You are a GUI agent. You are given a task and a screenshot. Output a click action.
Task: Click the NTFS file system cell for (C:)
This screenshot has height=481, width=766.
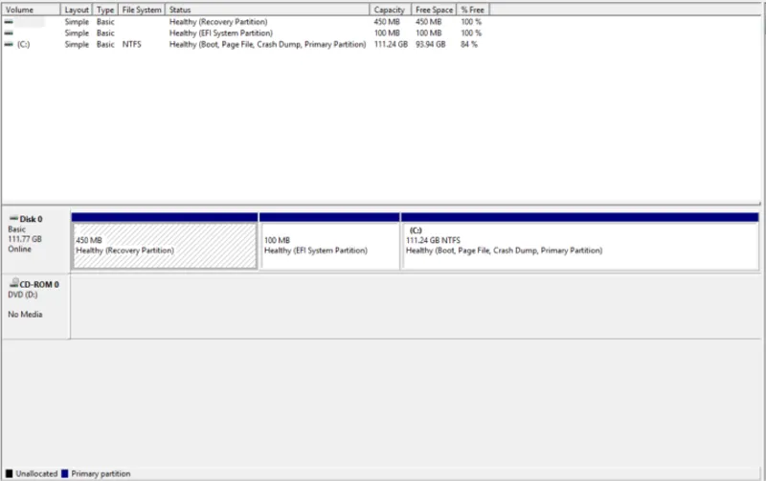(131, 44)
